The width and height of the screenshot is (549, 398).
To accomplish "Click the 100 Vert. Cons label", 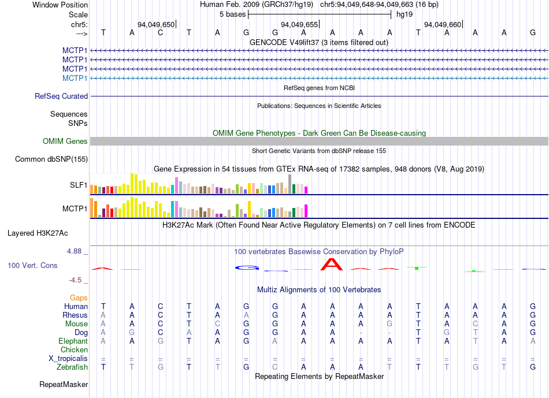I will [x=32, y=265].
